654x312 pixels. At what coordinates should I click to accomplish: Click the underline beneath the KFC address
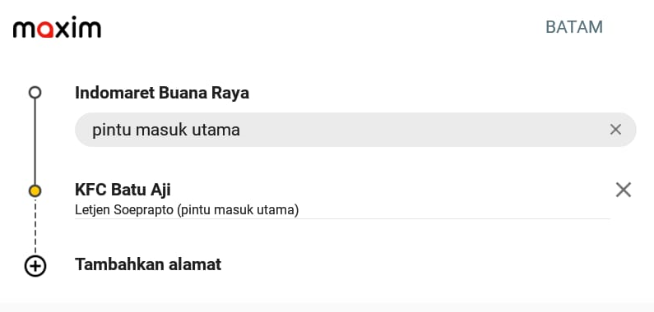pos(342,218)
